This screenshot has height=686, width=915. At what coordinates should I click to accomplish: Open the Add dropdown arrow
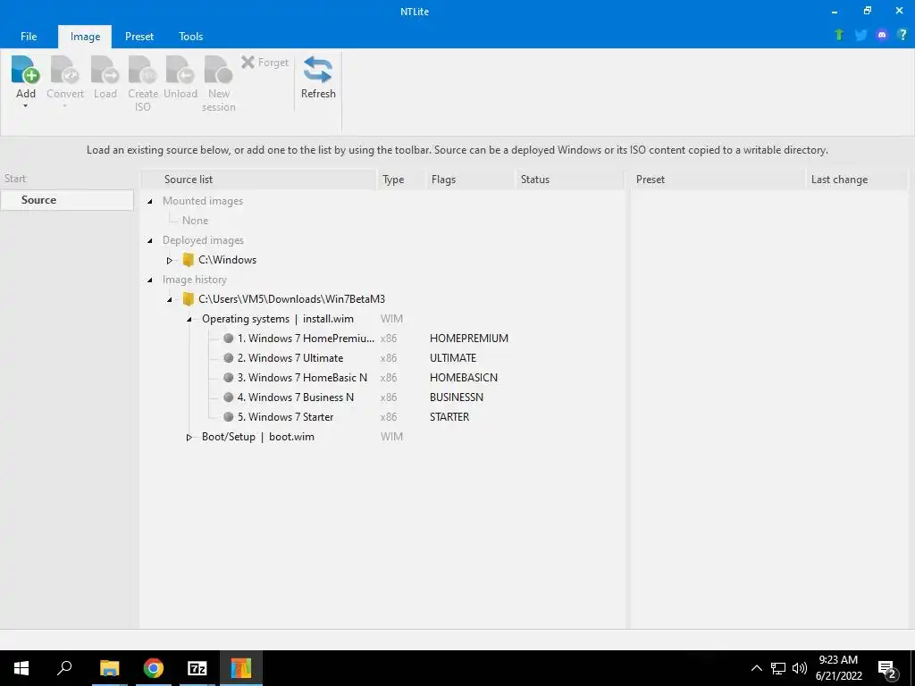point(25,106)
